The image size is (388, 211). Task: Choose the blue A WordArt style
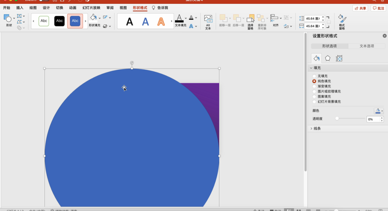pos(145,22)
